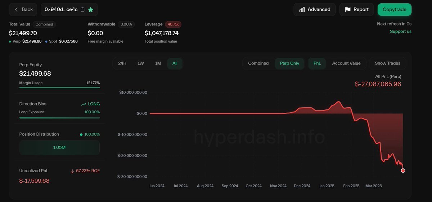Click the Combined badge next to Total Value
This screenshot has width=432, height=202.
pos(44,24)
